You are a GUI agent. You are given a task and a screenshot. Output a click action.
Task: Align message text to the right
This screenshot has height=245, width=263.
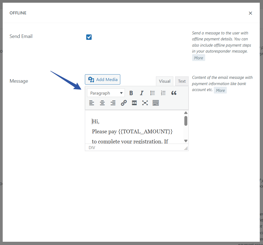point(113,103)
